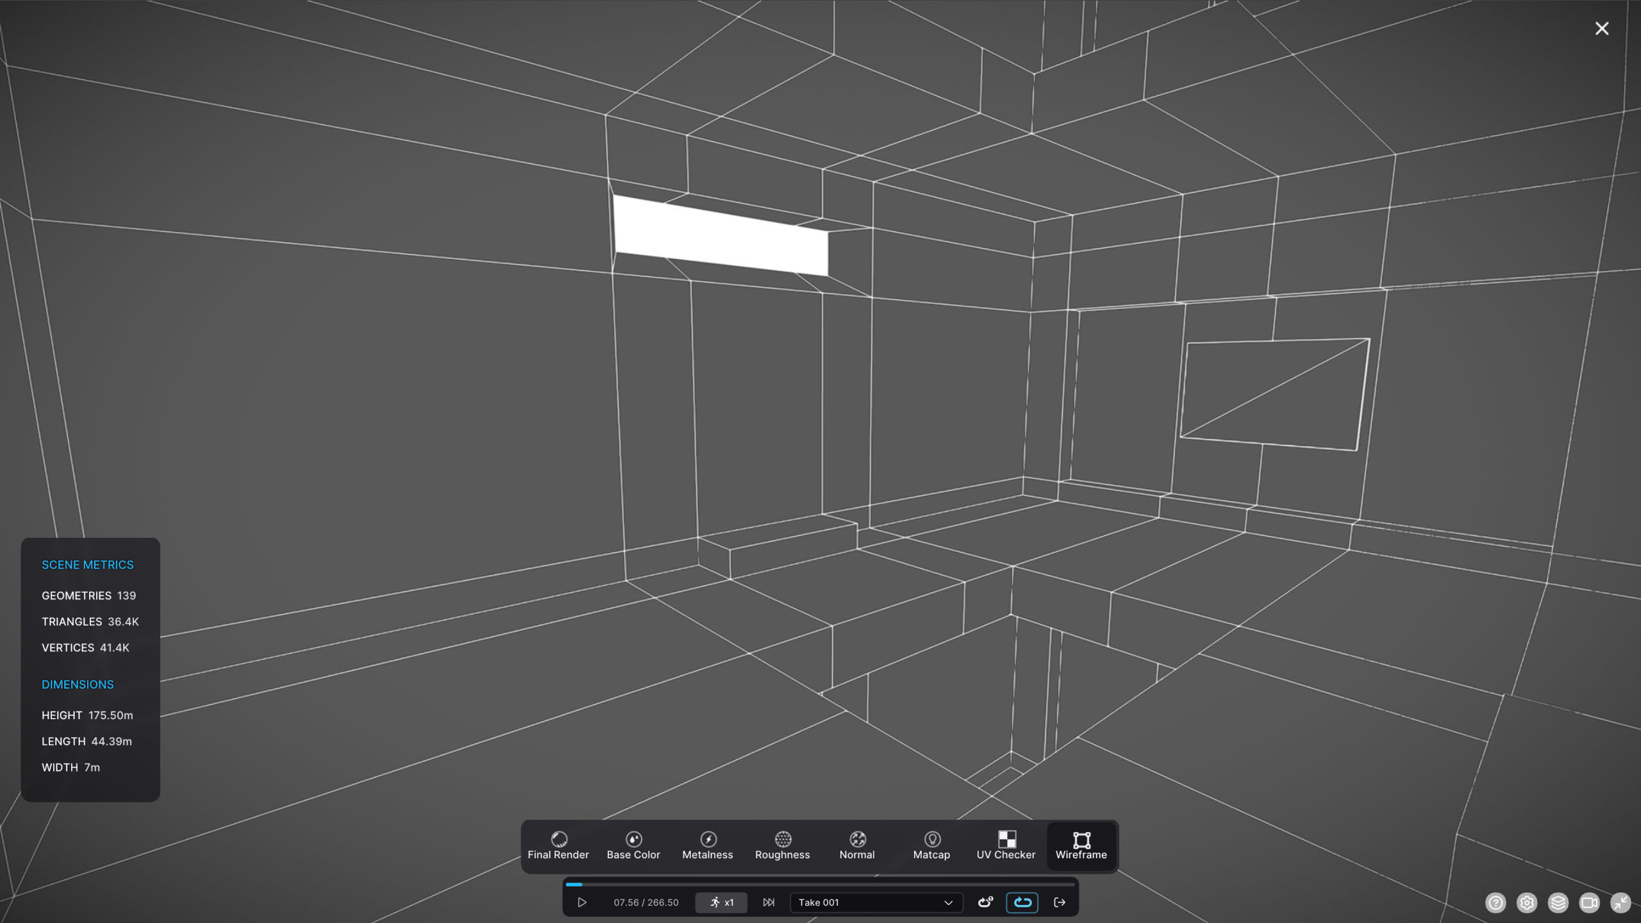1641x923 pixels.
Task: Select the Roughness render channel
Action: (782, 845)
